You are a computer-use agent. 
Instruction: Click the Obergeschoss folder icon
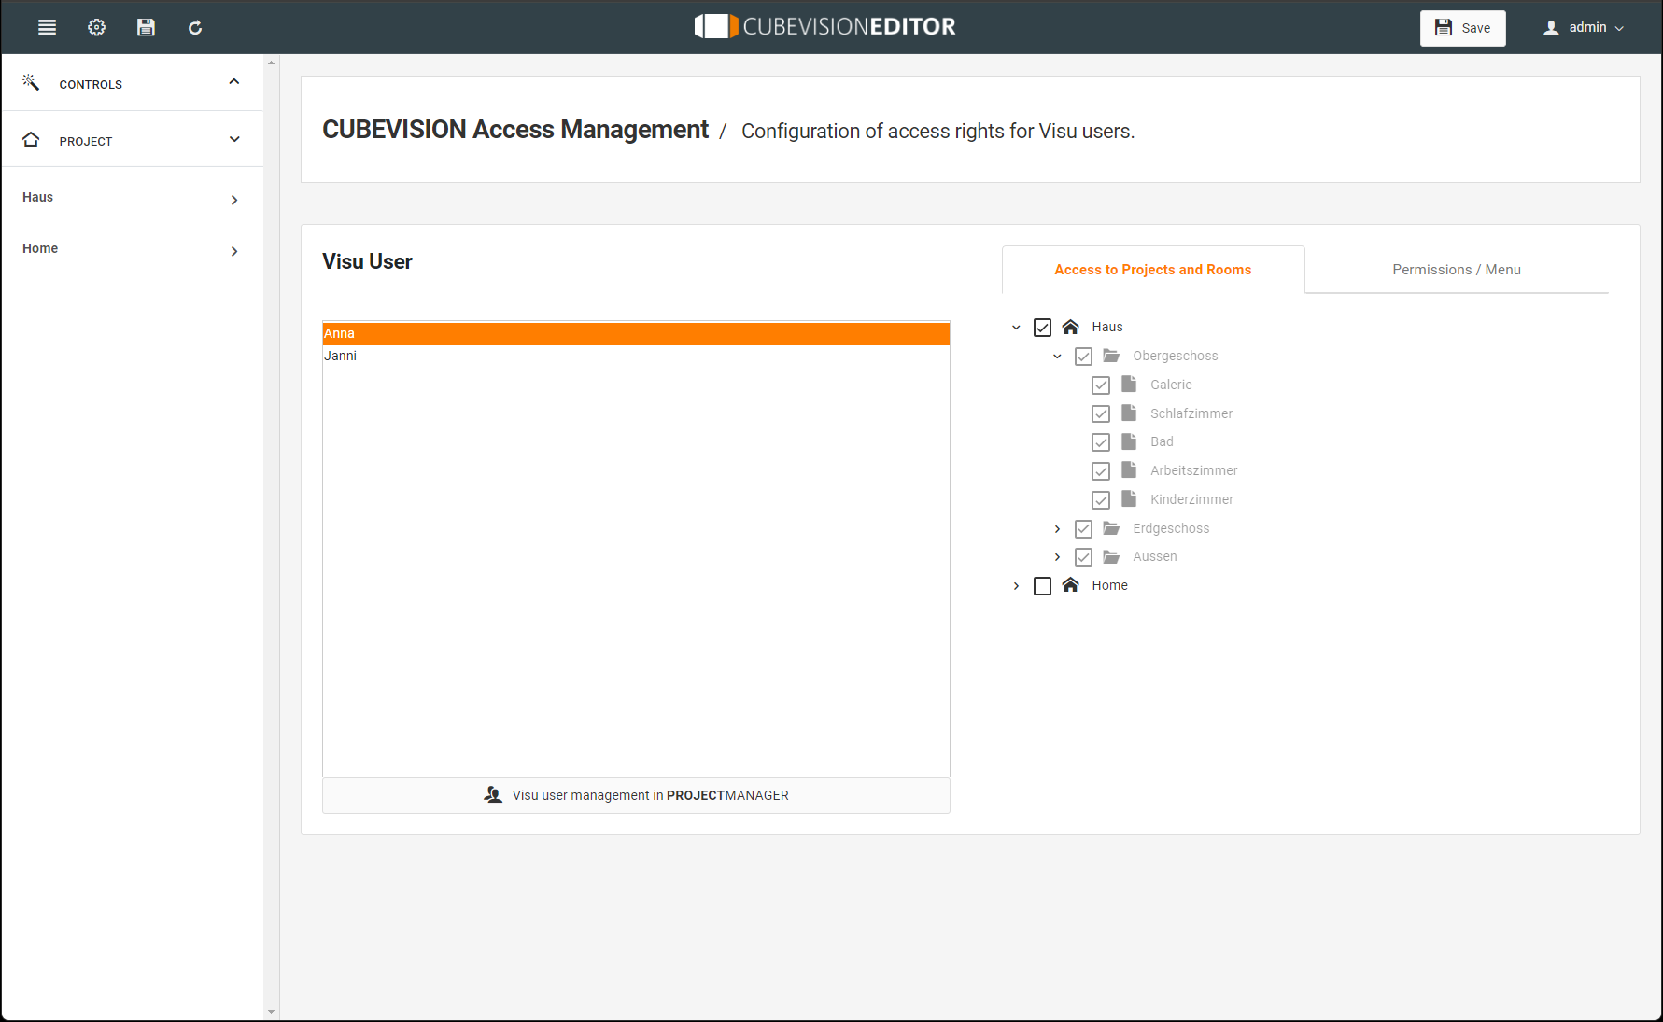point(1111,356)
